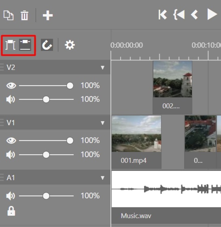Viewport: 221px width, 227px height.
Task: Toggle the ripple edit mode icon
Action: pyautogui.click(x=10, y=45)
